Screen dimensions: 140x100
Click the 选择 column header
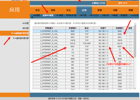coord(130,28)
